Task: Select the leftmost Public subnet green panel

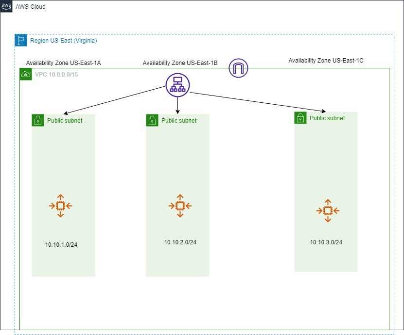Action: (63, 165)
